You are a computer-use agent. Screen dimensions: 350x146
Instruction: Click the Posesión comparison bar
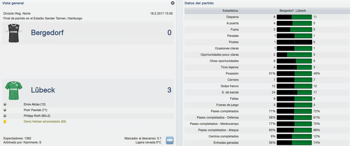tap(294, 74)
